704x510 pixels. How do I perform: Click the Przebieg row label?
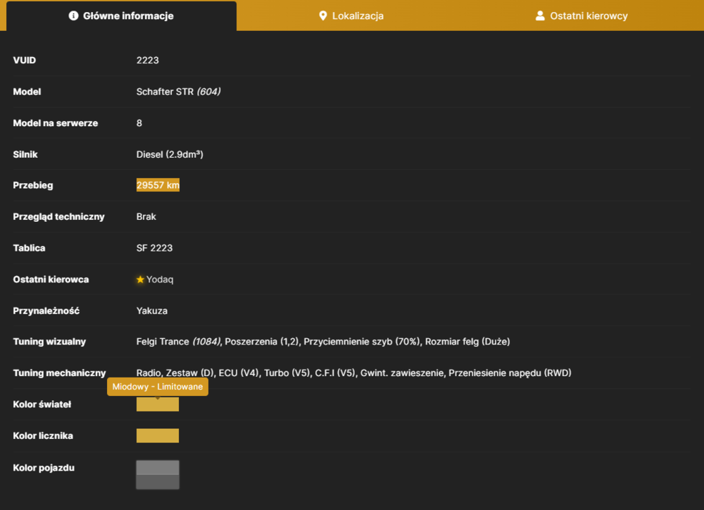[x=33, y=185]
